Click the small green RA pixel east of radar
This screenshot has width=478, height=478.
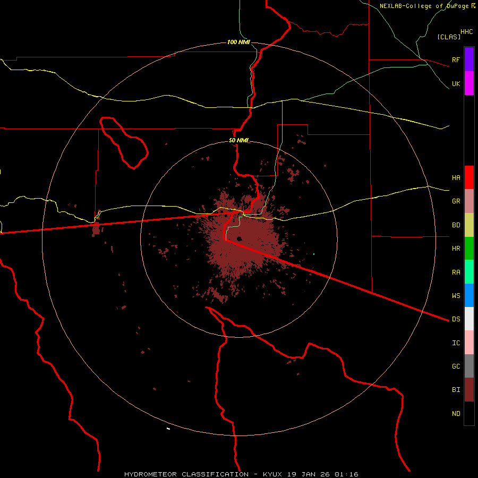click(314, 254)
